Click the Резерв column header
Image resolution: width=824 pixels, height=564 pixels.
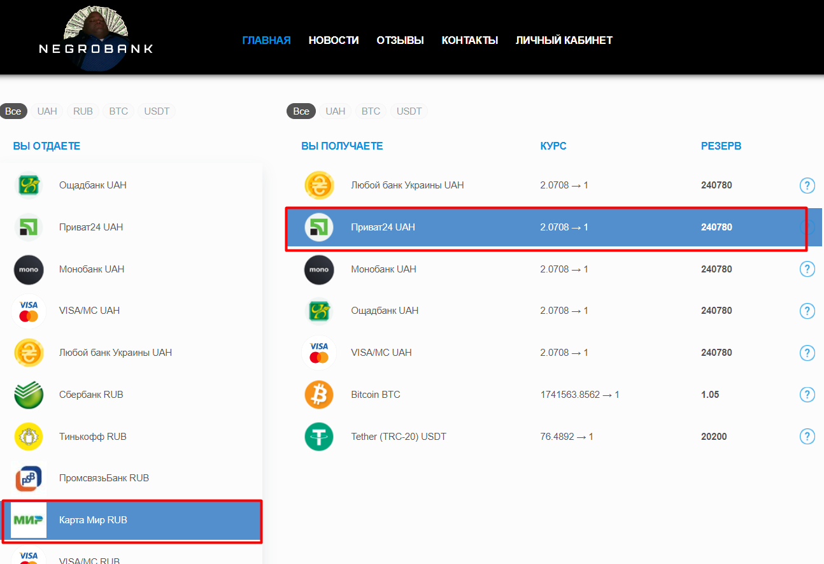(721, 146)
